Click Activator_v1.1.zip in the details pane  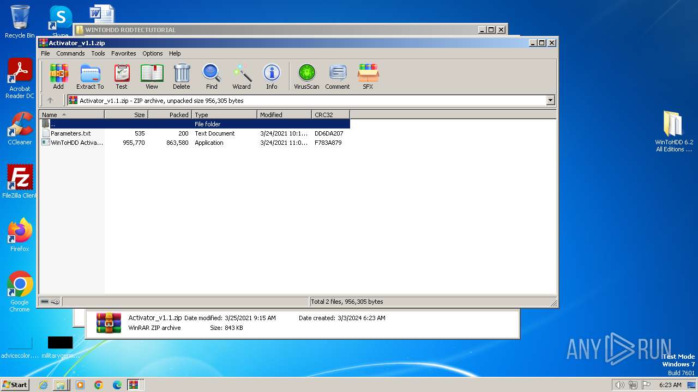pos(155,318)
